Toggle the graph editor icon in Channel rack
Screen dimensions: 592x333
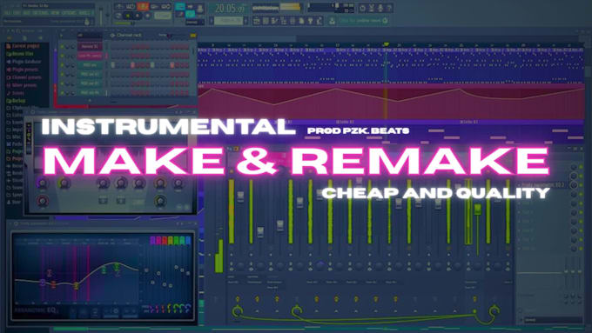(x=193, y=36)
